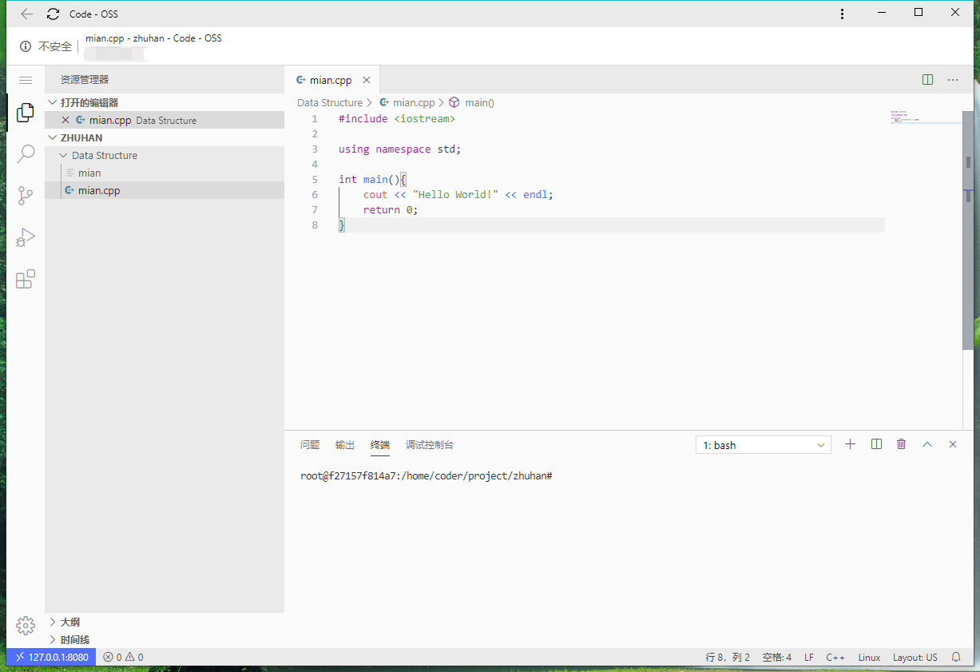980x672 pixels.
Task: Click the terminal prompt input line
Action: click(427, 475)
